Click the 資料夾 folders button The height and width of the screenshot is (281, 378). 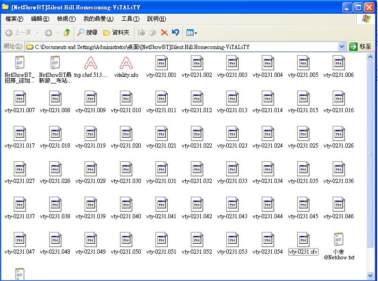click(116, 33)
